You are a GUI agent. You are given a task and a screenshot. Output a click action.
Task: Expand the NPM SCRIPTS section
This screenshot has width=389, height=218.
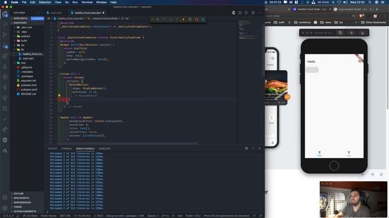coord(21,198)
